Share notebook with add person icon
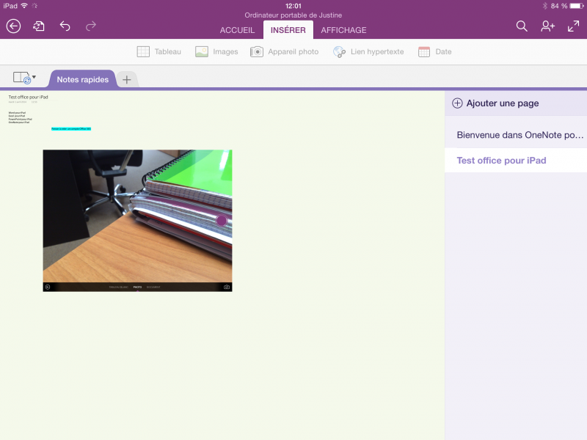Image resolution: width=587 pixels, height=440 pixels. [x=547, y=26]
